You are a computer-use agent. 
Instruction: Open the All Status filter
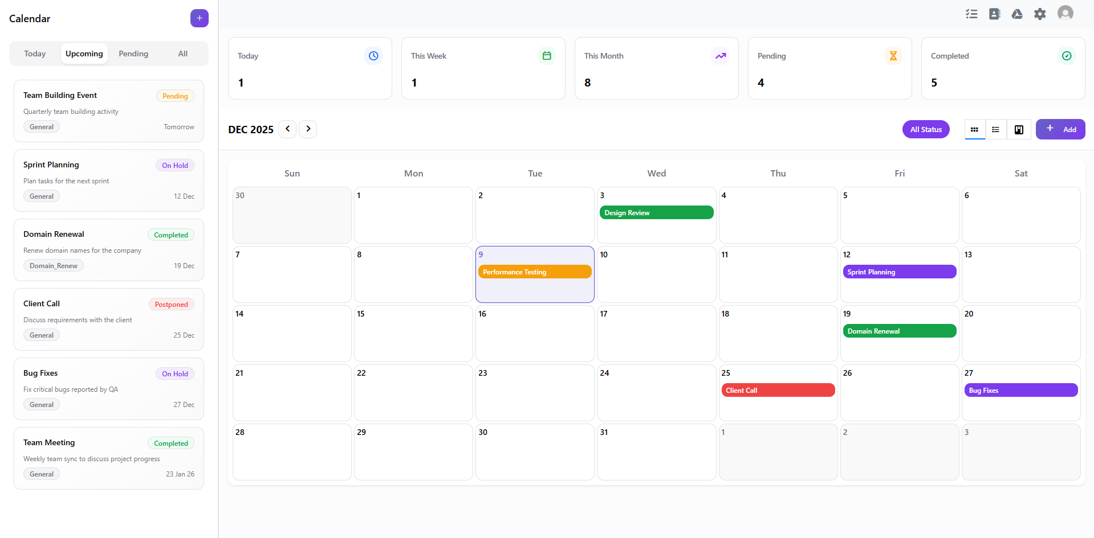[x=926, y=129]
